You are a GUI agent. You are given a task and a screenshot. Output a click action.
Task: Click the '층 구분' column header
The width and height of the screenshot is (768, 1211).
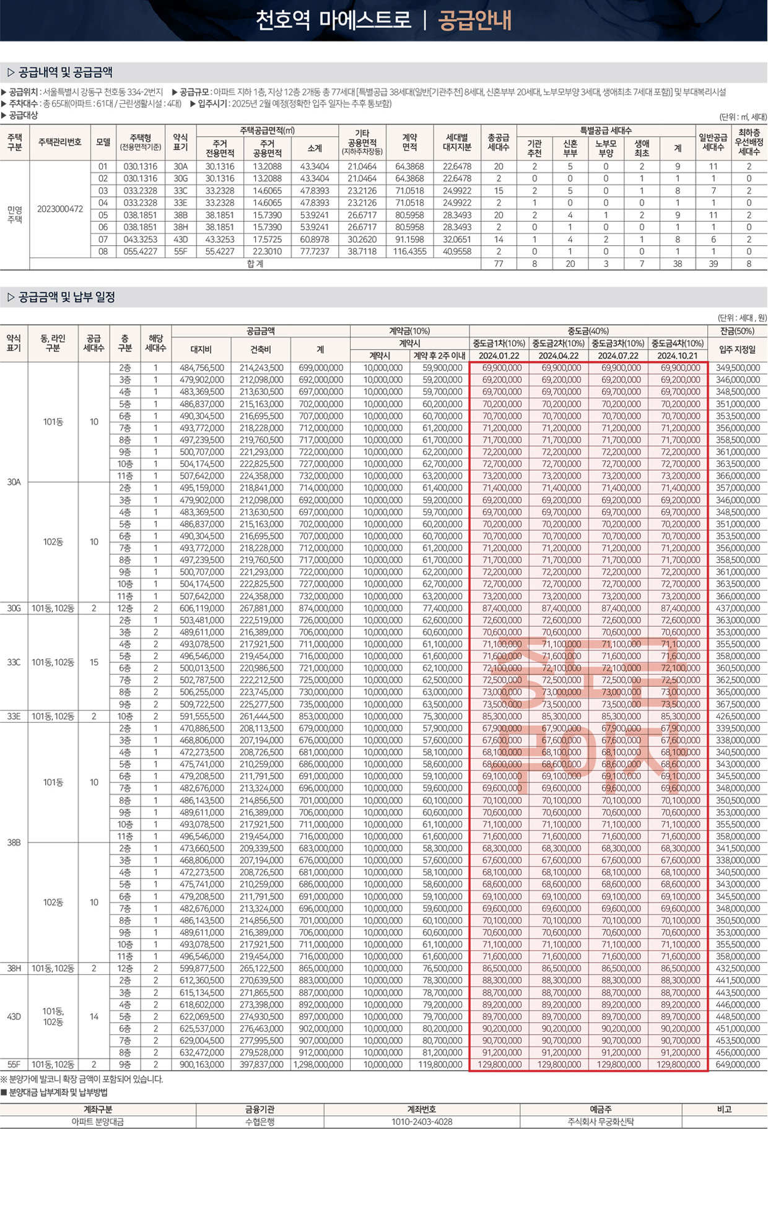(x=125, y=344)
